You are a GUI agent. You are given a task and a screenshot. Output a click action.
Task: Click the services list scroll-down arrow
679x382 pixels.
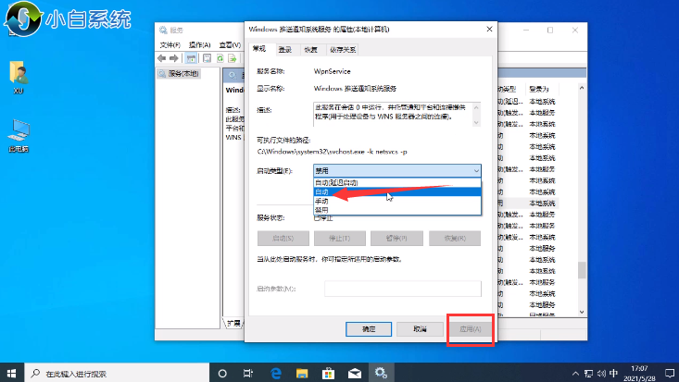(x=582, y=312)
